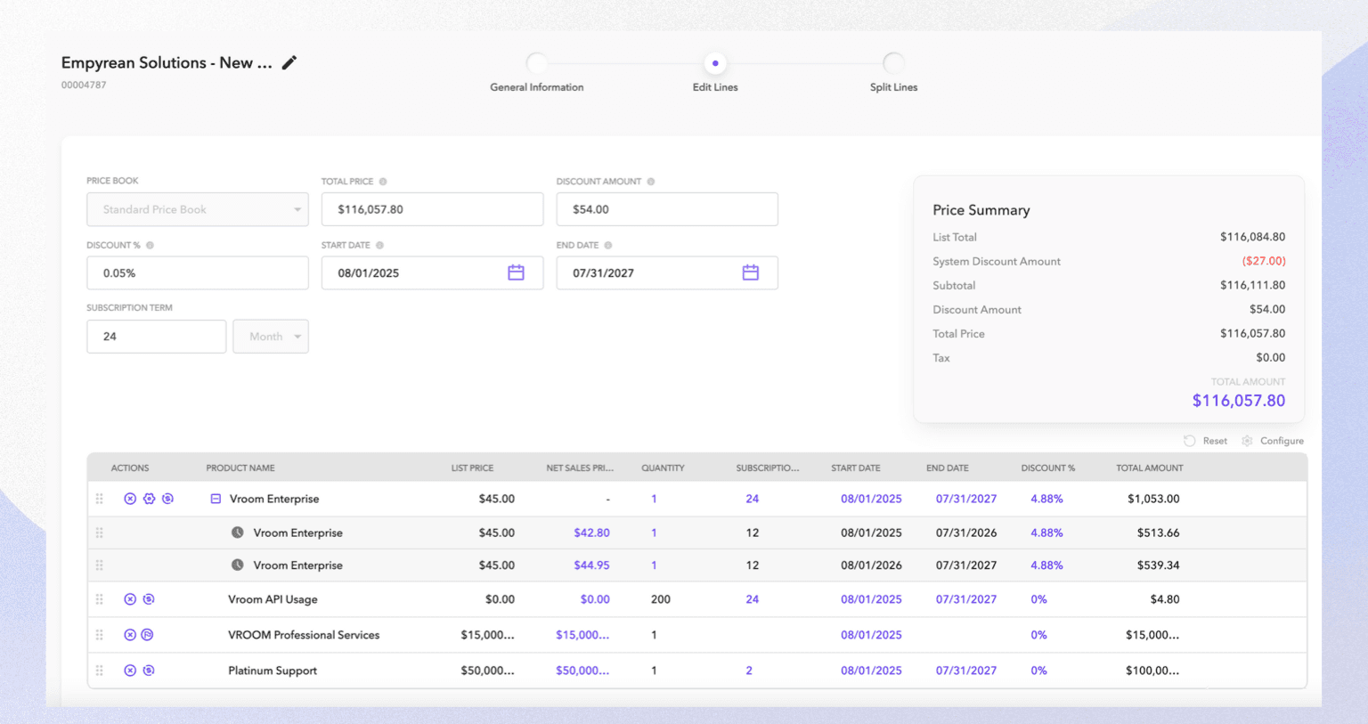This screenshot has width=1368, height=724.
Task: Click the info icon beside Total Price label
Action: (383, 182)
